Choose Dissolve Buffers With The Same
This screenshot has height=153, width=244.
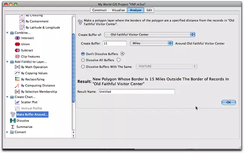(83, 66)
